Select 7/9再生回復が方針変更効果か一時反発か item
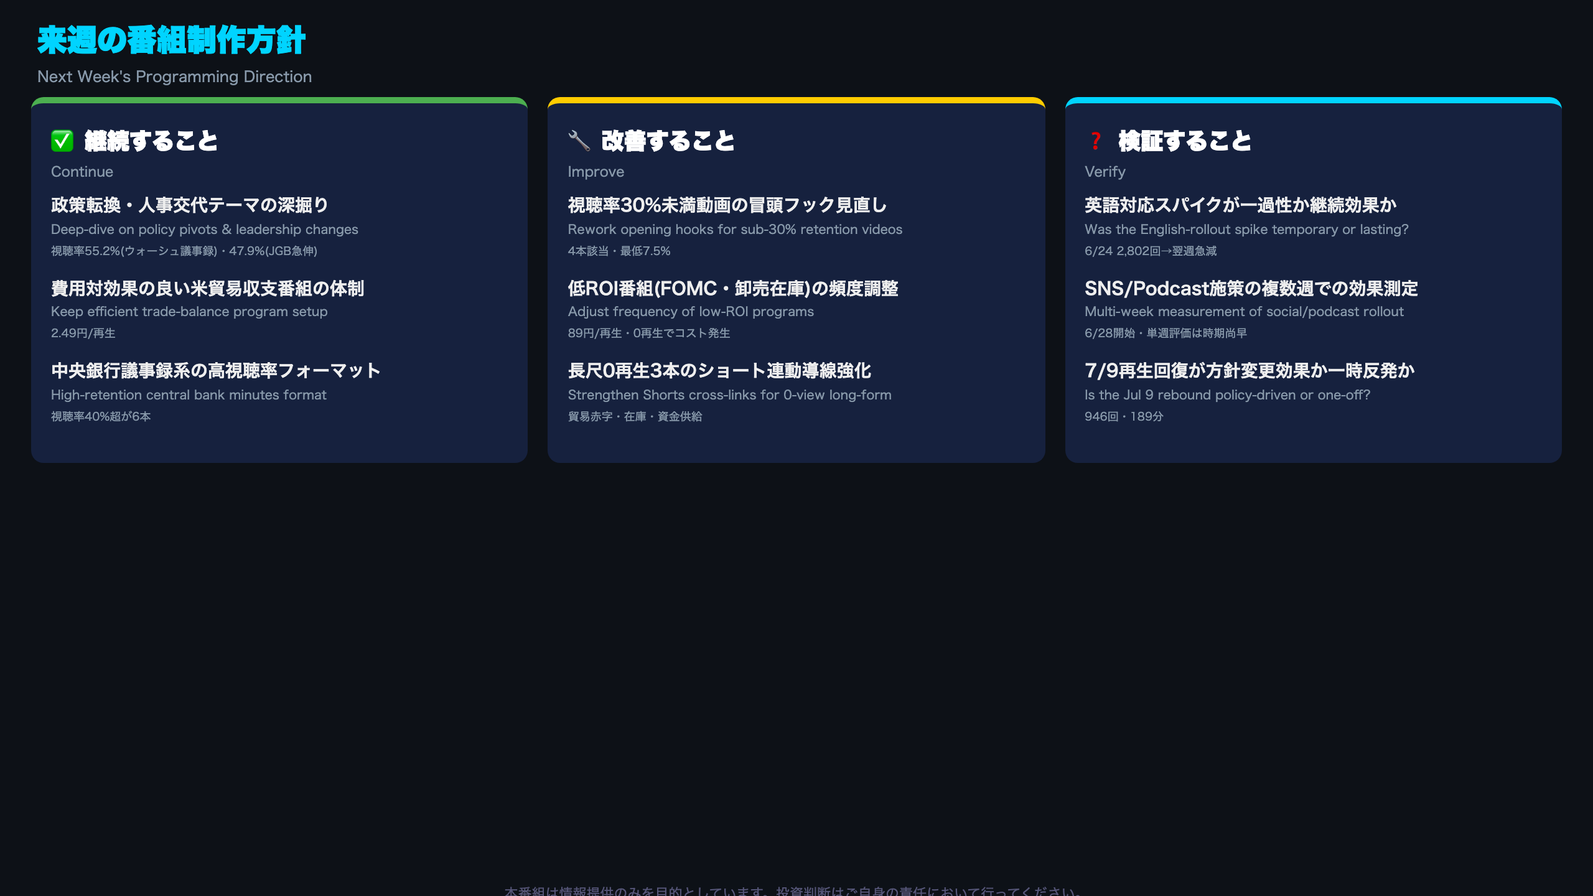The width and height of the screenshot is (1593, 896). 1250,370
